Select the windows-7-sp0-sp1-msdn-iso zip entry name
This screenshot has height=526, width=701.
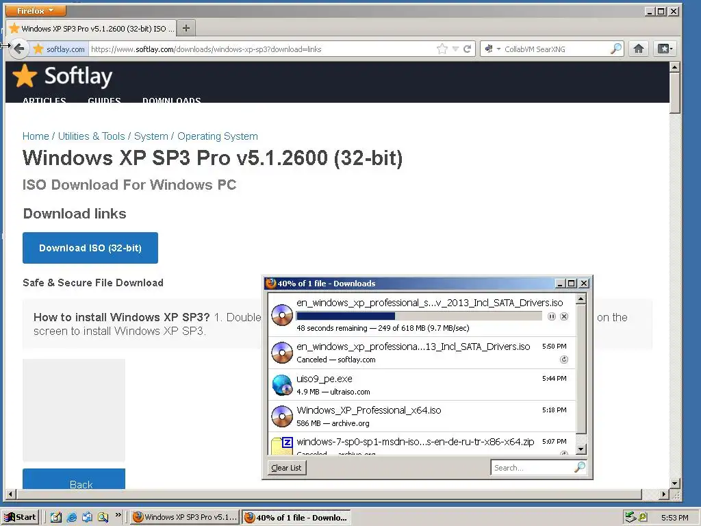coord(416,442)
